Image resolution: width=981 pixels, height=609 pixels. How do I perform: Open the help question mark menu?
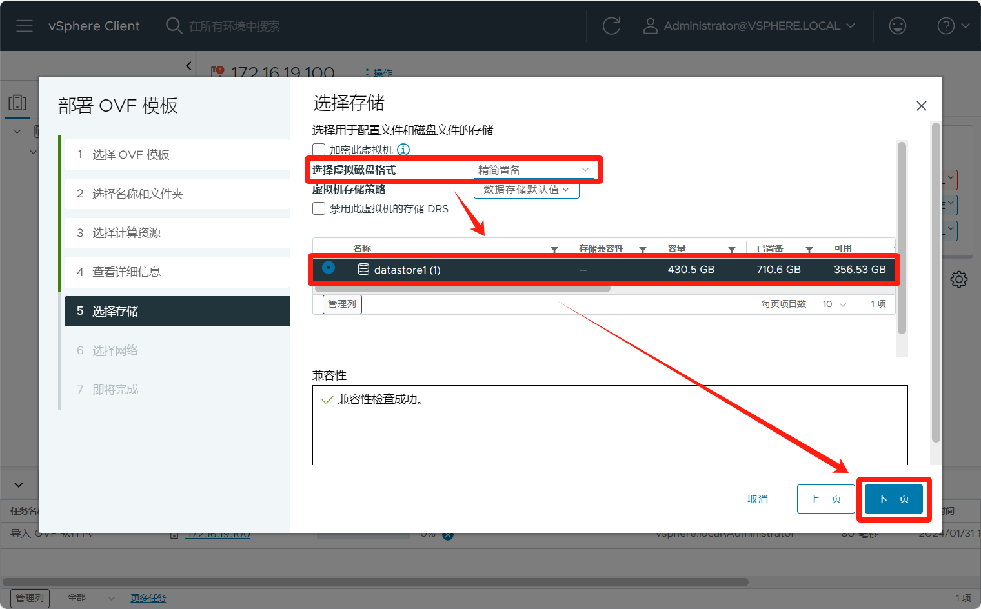(953, 26)
